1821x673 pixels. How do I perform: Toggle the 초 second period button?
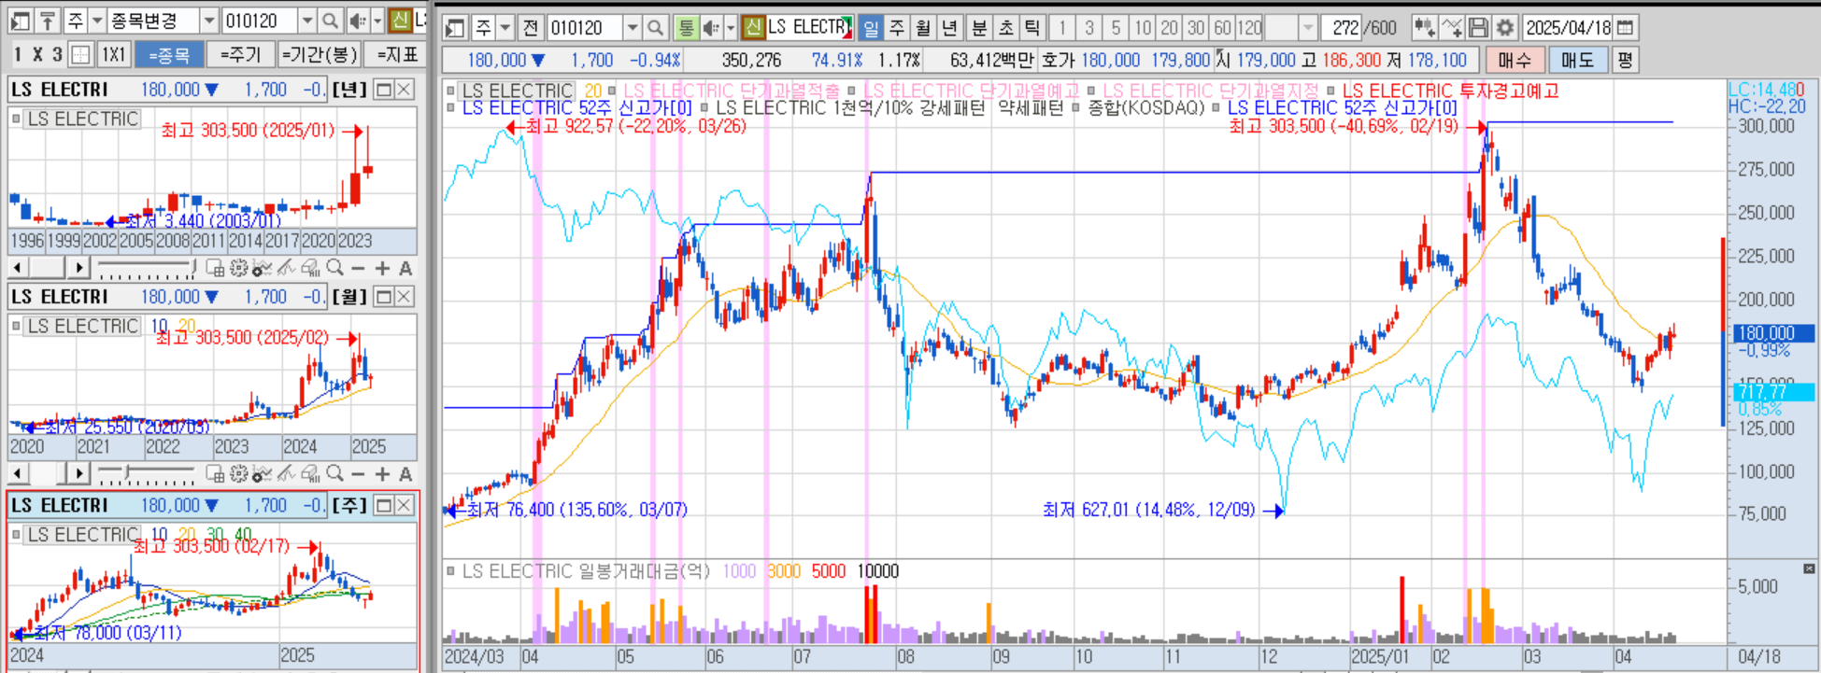coord(1005,28)
